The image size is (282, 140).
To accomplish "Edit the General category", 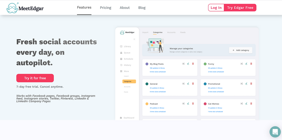I will click(188, 84).
